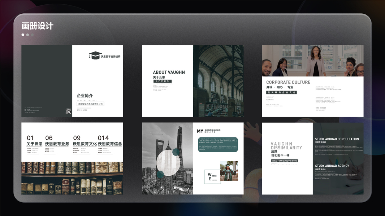The image size is (385, 216).
Task: Click the 014 沃恩教育信念 contents entry
Action: 110,144
